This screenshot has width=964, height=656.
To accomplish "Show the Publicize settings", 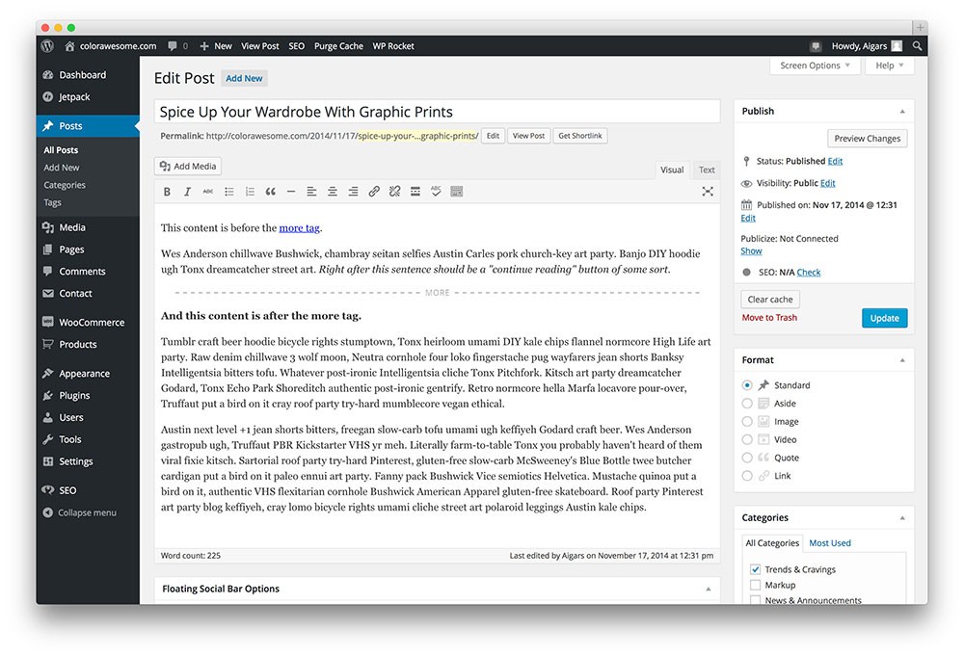I will 751,251.
